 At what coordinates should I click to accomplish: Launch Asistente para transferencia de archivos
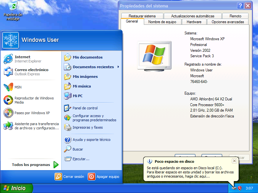pos(31,126)
